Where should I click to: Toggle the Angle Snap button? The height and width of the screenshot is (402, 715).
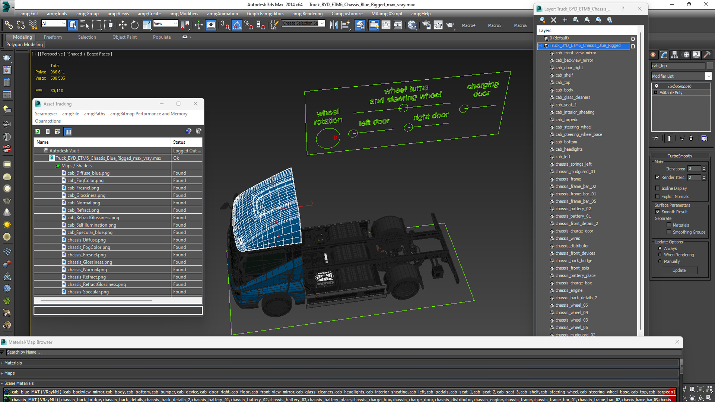(237, 25)
